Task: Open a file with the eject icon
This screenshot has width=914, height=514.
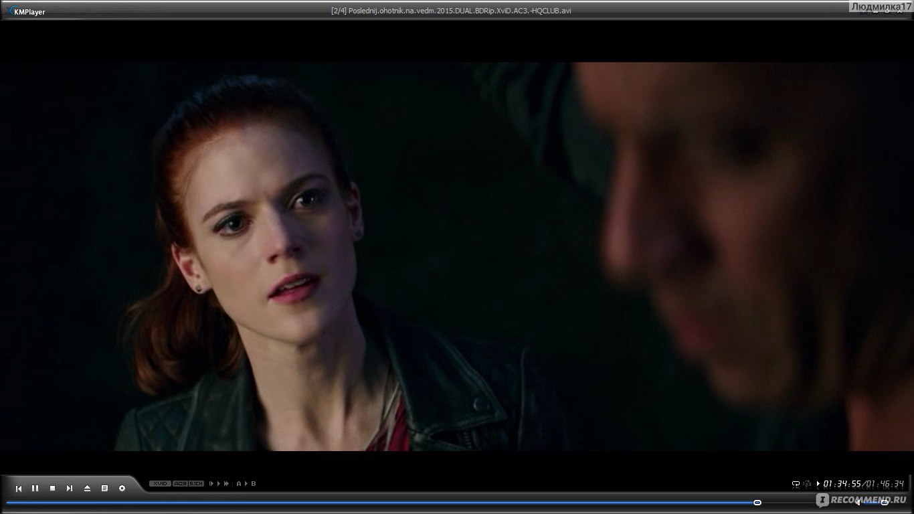Action: [87, 489]
